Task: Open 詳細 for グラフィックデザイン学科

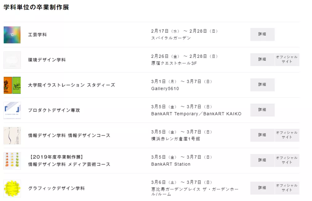Action: (262, 188)
